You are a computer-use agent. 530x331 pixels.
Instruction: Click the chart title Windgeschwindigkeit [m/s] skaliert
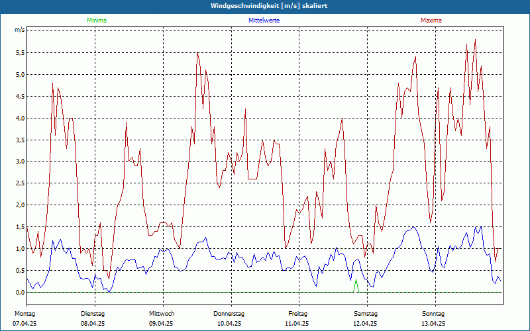tap(269, 6)
